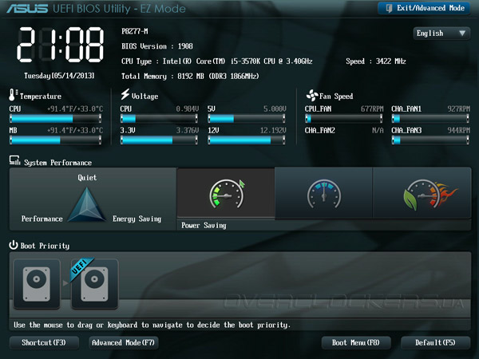The height and width of the screenshot is (359, 479).
Task: Click the CPU_FAN speed bar
Action: tap(343, 118)
